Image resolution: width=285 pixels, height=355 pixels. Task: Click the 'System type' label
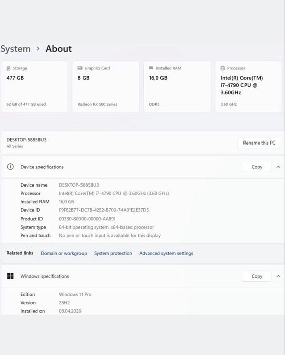pos(33,227)
